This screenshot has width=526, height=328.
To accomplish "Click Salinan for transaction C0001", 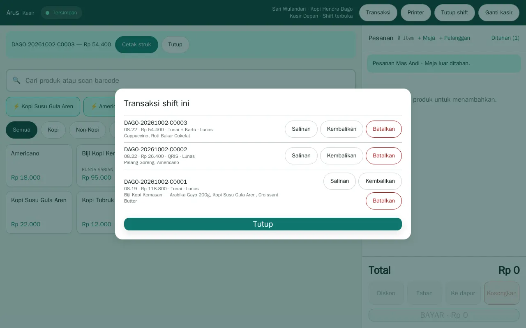I will click(x=339, y=181).
